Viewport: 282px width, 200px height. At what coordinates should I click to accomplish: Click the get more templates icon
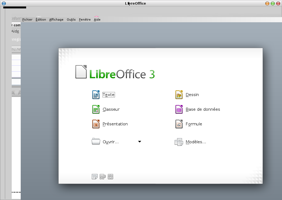coord(95,177)
